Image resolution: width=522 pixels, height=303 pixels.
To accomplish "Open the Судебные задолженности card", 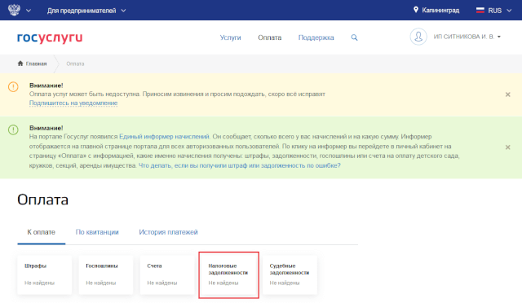I will 290,274.
